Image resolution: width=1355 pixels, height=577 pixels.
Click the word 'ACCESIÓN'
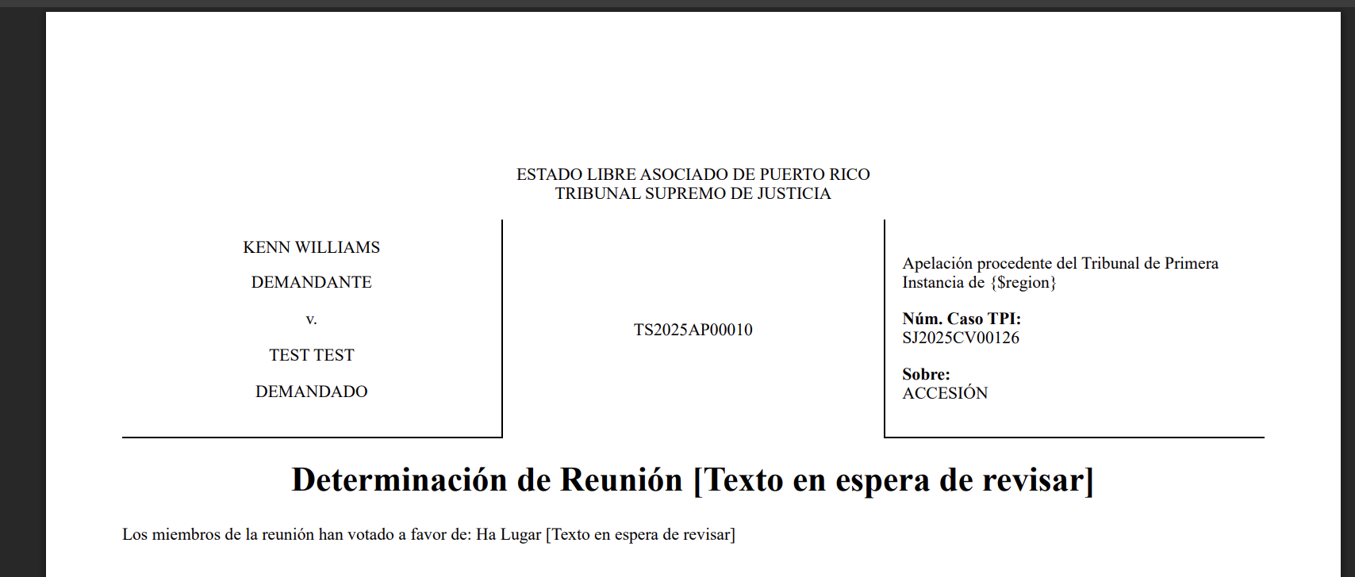pos(944,393)
